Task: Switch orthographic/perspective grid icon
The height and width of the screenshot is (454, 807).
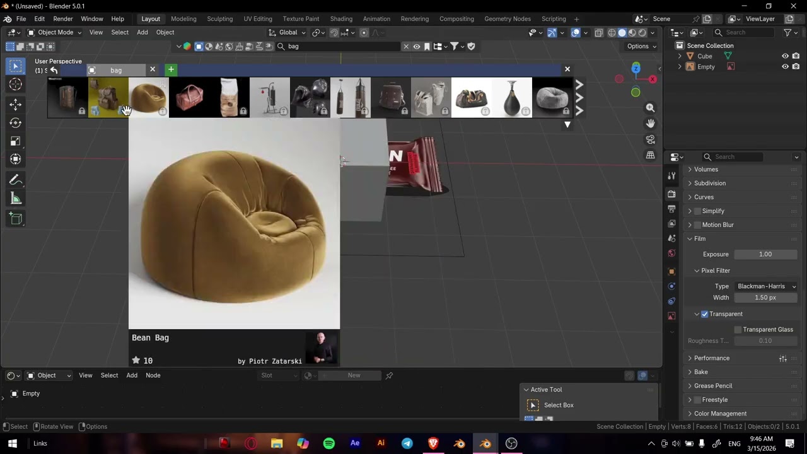Action: click(650, 155)
